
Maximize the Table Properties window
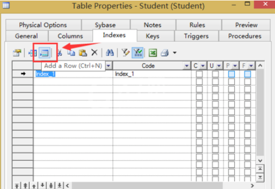[247, 4]
